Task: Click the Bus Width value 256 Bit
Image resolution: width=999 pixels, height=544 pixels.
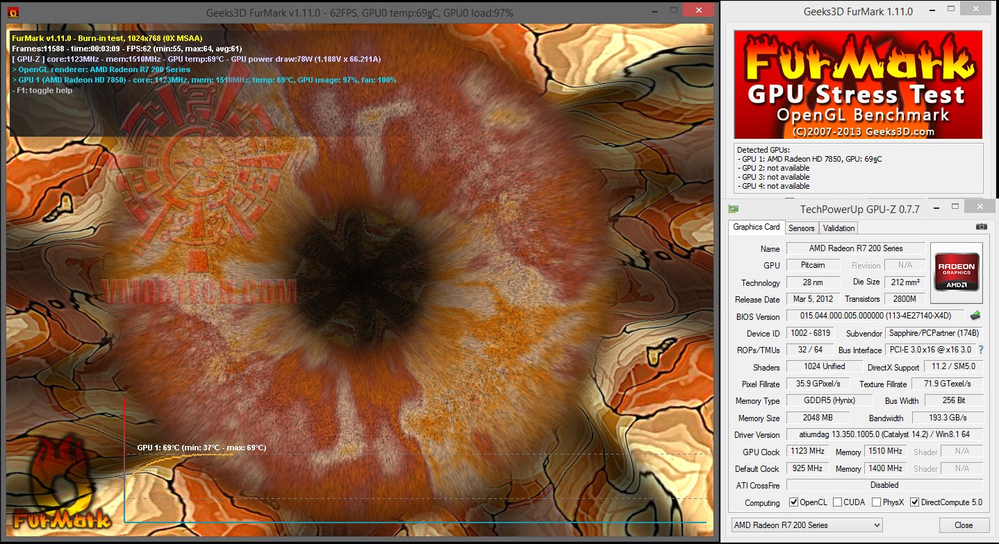Action: [953, 400]
